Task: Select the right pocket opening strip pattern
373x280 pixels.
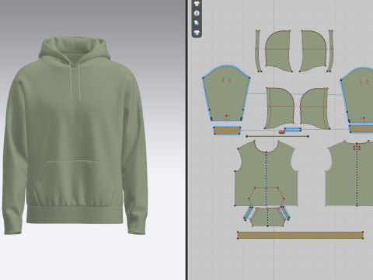Action: tap(285, 213)
